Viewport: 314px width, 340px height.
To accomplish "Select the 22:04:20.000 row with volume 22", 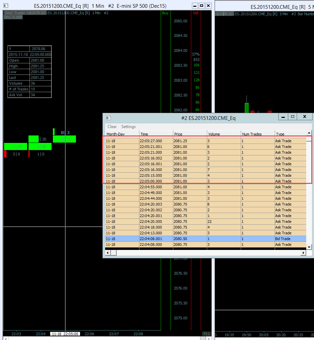I will [x=205, y=221].
